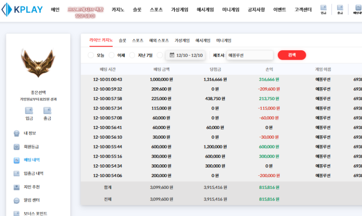Image resolution: width=362 pixels, height=216 pixels.
Task: Open the withdraw (출금) icon in header
Action: [340, 10]
